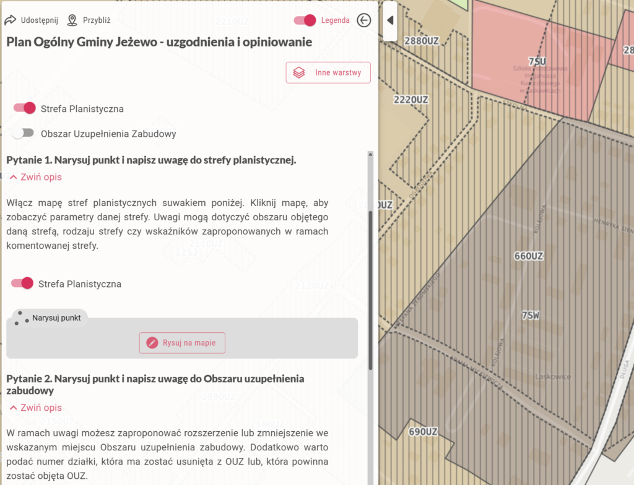
Task: Click the Rysuj na mapie button
Action: (182, 343)
